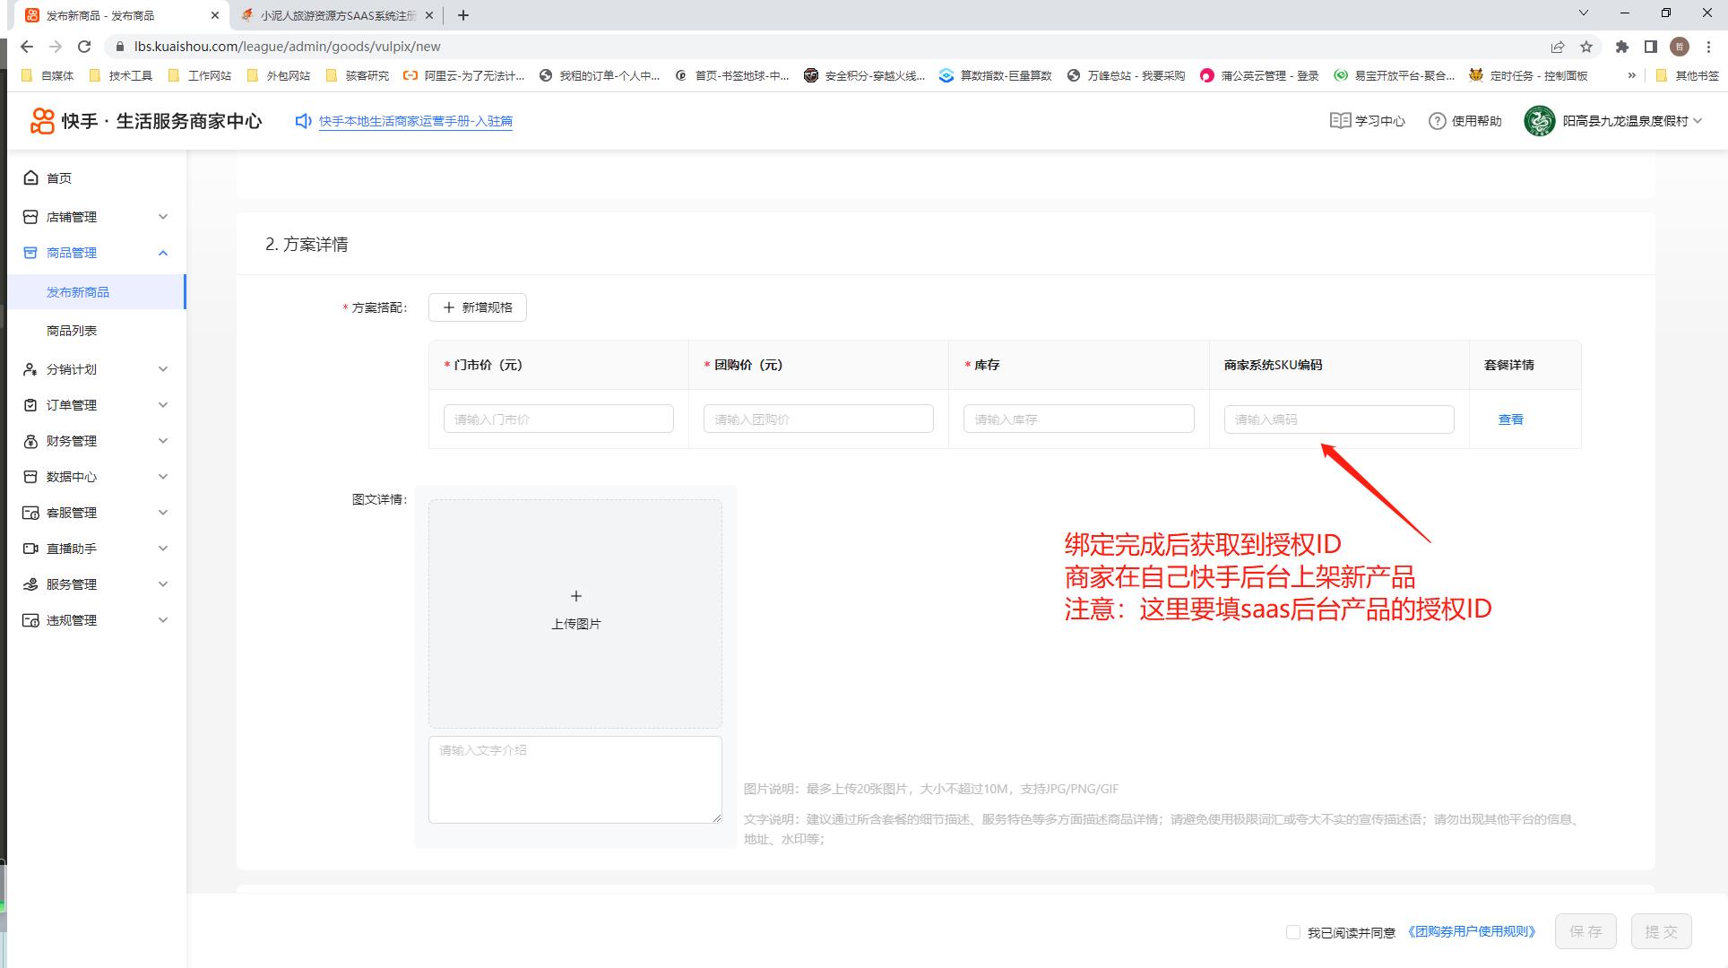Check the 我已阅读并同意 agreement checkbox

1292,932
